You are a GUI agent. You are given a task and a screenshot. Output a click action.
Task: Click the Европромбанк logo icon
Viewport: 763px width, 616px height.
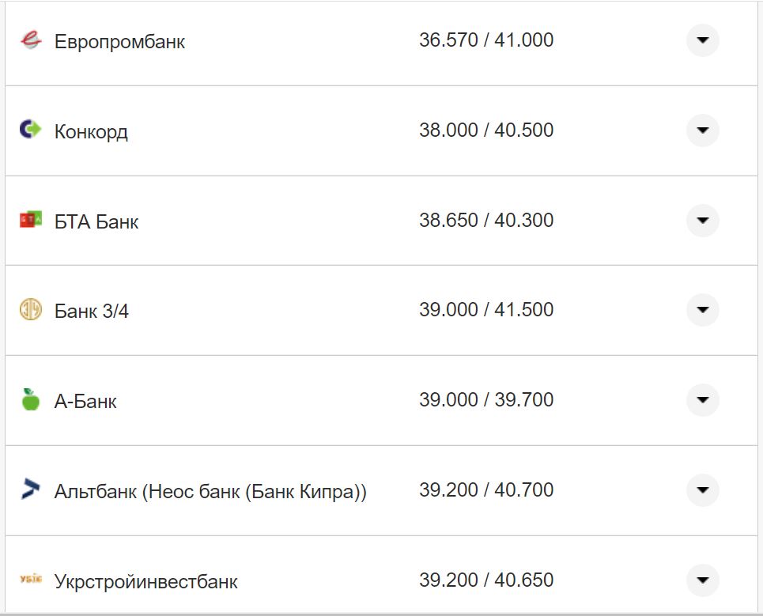click(x=30, y=40)
